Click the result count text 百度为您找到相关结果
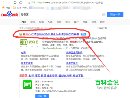130x98 pixels. [x=36, y=28]
